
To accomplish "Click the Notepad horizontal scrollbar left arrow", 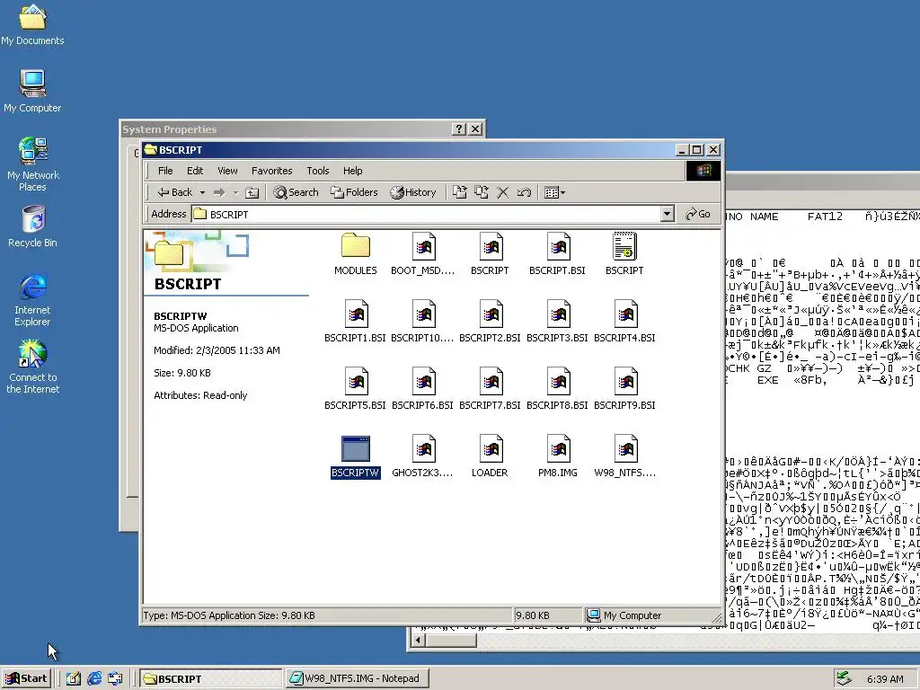I will [x=418, y=640].
